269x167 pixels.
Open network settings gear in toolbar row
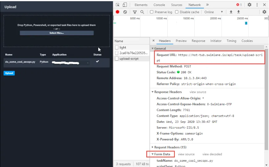tap(264, 12)
